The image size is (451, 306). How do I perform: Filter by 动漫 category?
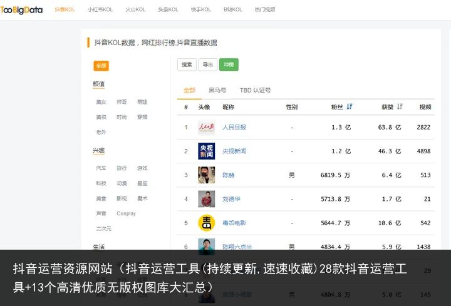point(122,183)
